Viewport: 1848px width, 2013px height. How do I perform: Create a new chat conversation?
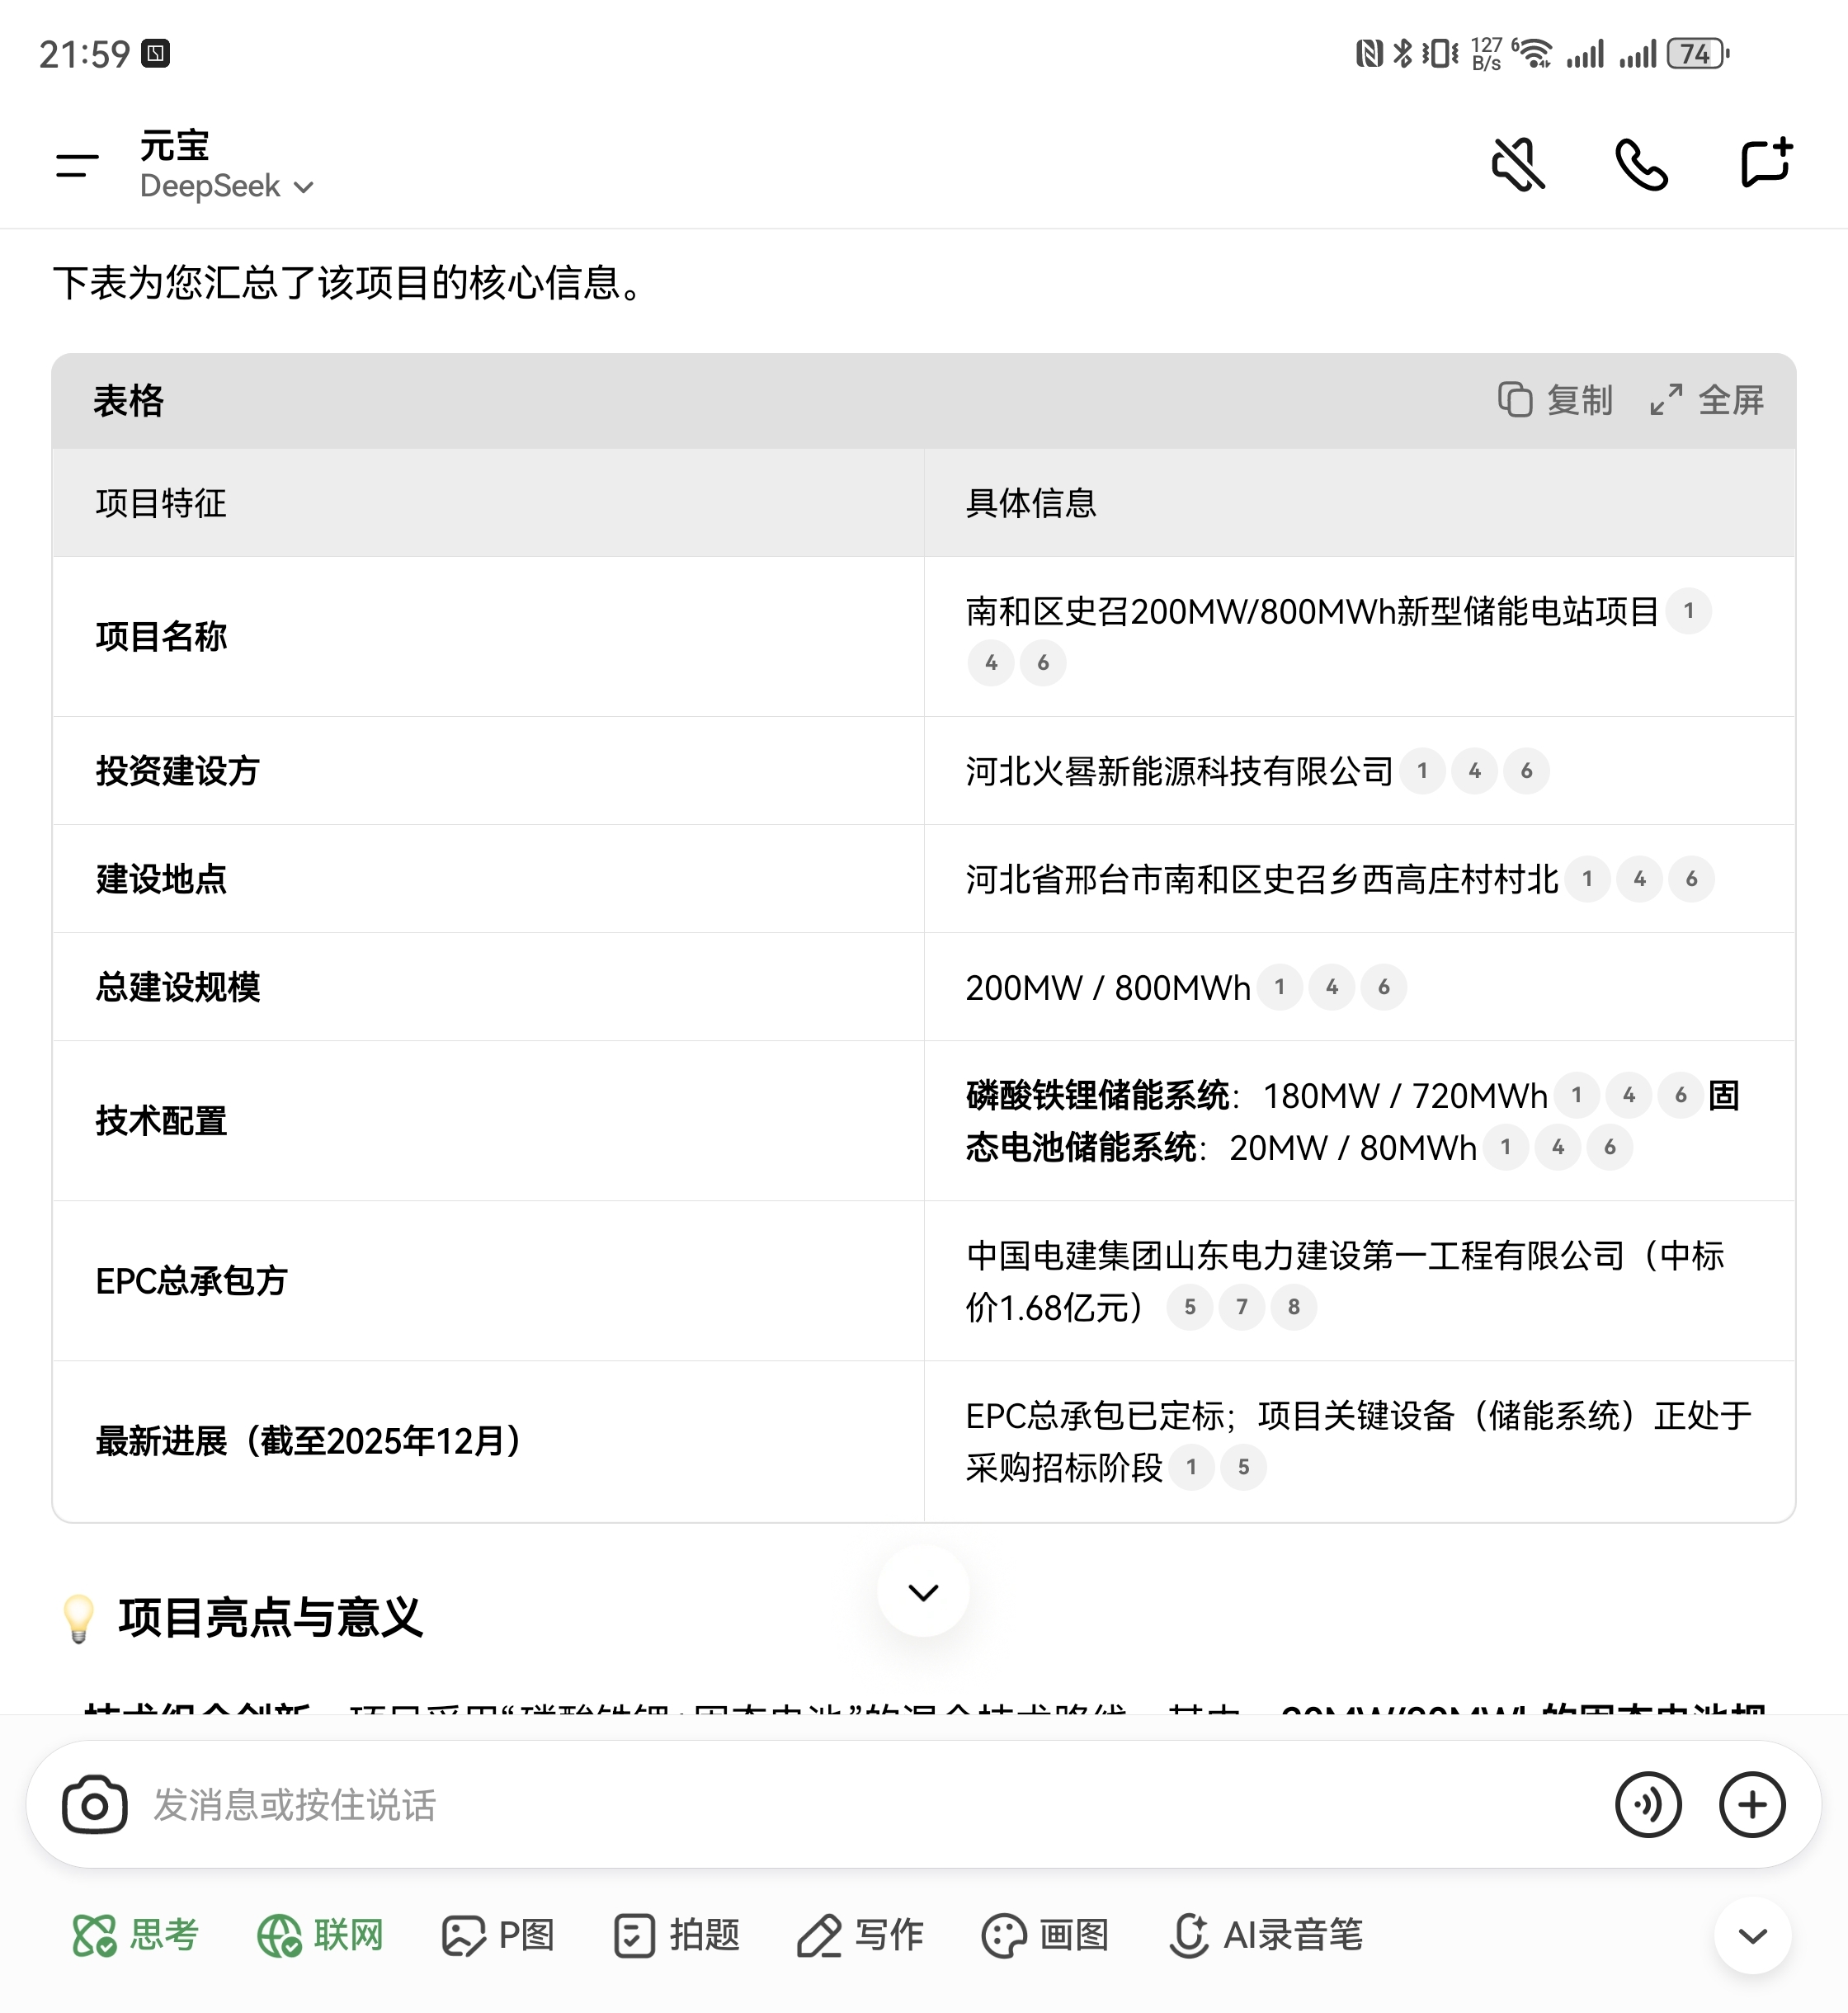pos(1765,163)
